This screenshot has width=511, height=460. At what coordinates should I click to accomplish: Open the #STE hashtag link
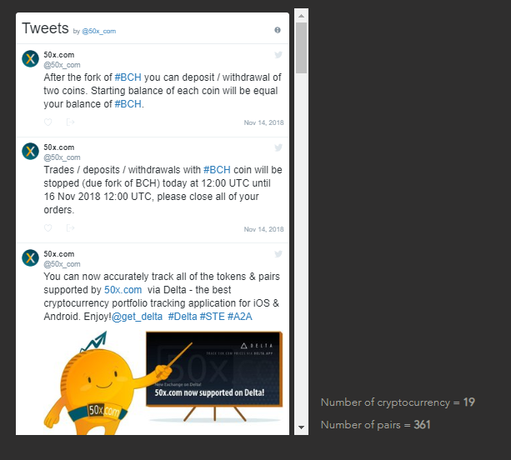pyautogui.click(x=213, y=317)
